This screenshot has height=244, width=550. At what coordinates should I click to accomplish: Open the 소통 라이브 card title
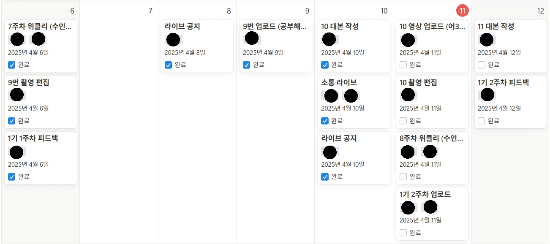[339, 82]
